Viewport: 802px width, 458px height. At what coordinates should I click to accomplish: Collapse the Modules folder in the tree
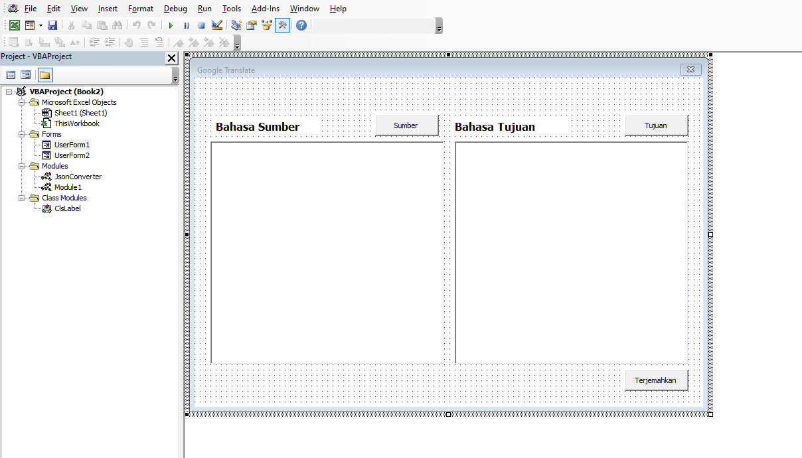[21, 166]
